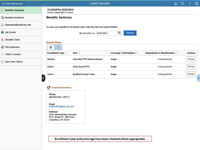This screenshot has height=150, width=200.
Task: Click 'Columbus, OH 43215' address line
Action: click(59, 120)
